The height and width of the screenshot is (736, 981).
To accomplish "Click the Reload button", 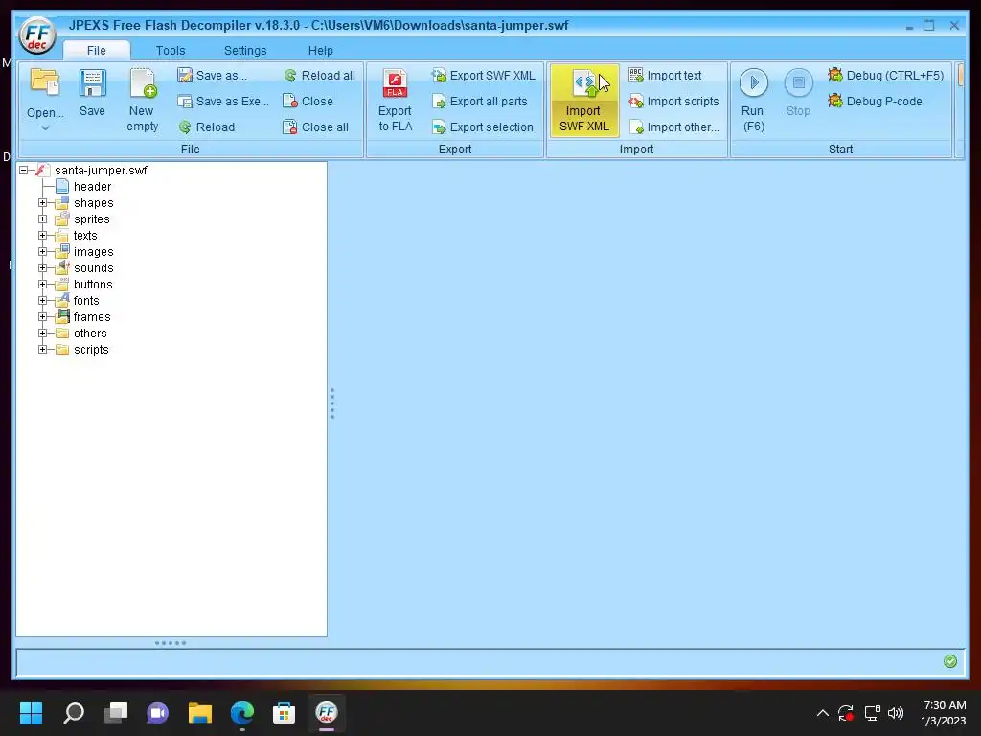I will [207, 127].
